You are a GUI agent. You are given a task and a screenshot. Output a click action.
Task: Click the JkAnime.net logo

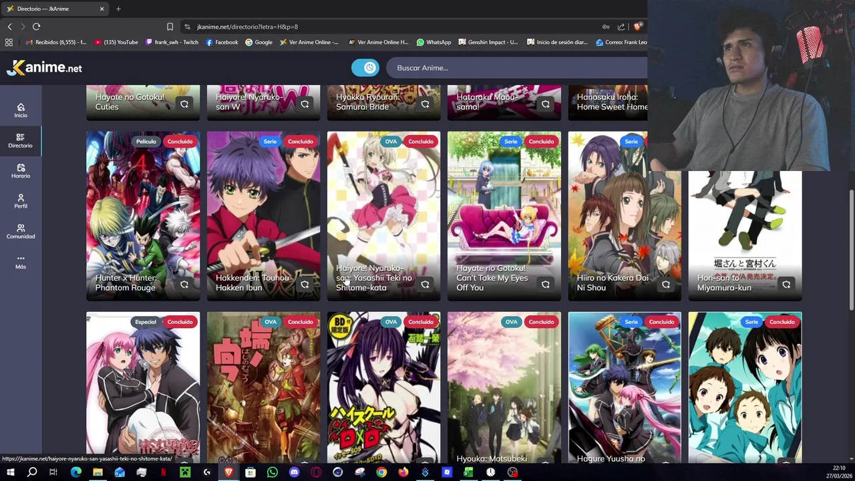pyautogui.click(x=45, y=67)
